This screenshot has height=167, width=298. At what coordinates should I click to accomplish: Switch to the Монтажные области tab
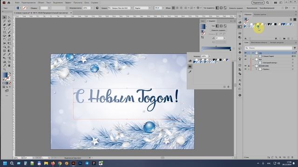point(259,42)
